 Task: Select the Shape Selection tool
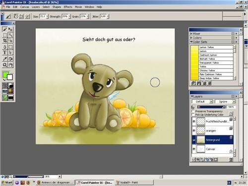coord(10,53)
